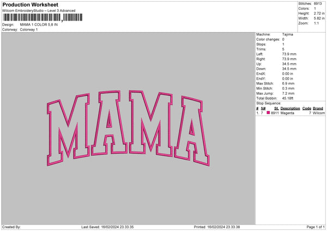Click 'Magenta' in stop sequence row
Image resolution: width=327 pixels, height=231 pixels.
tap(287, 113)
